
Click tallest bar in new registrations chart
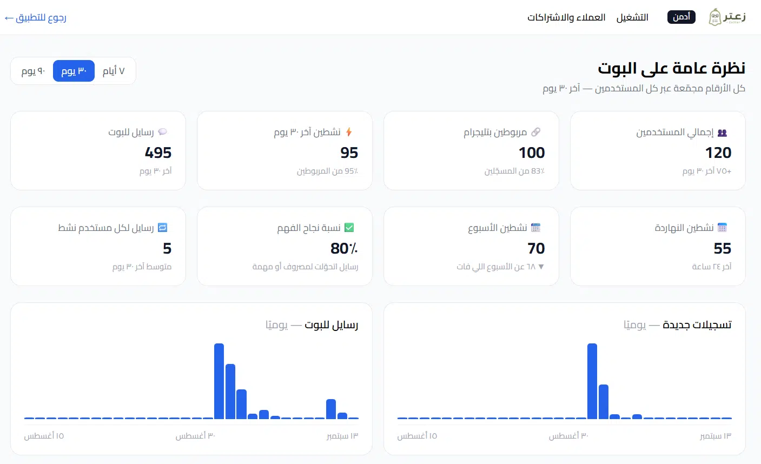[x=592, y=381]
